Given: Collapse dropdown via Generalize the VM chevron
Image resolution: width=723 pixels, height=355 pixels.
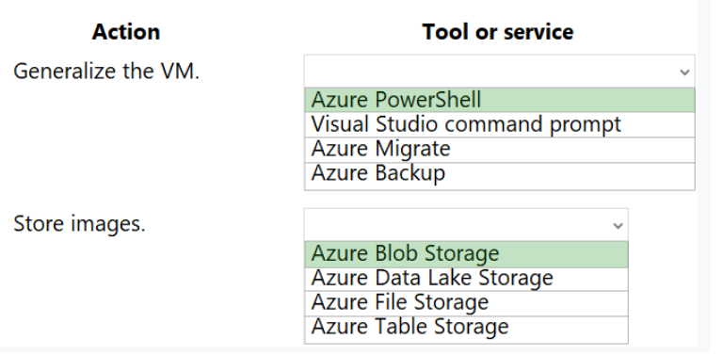Looking at the screenshot, I should click(684, 72).
